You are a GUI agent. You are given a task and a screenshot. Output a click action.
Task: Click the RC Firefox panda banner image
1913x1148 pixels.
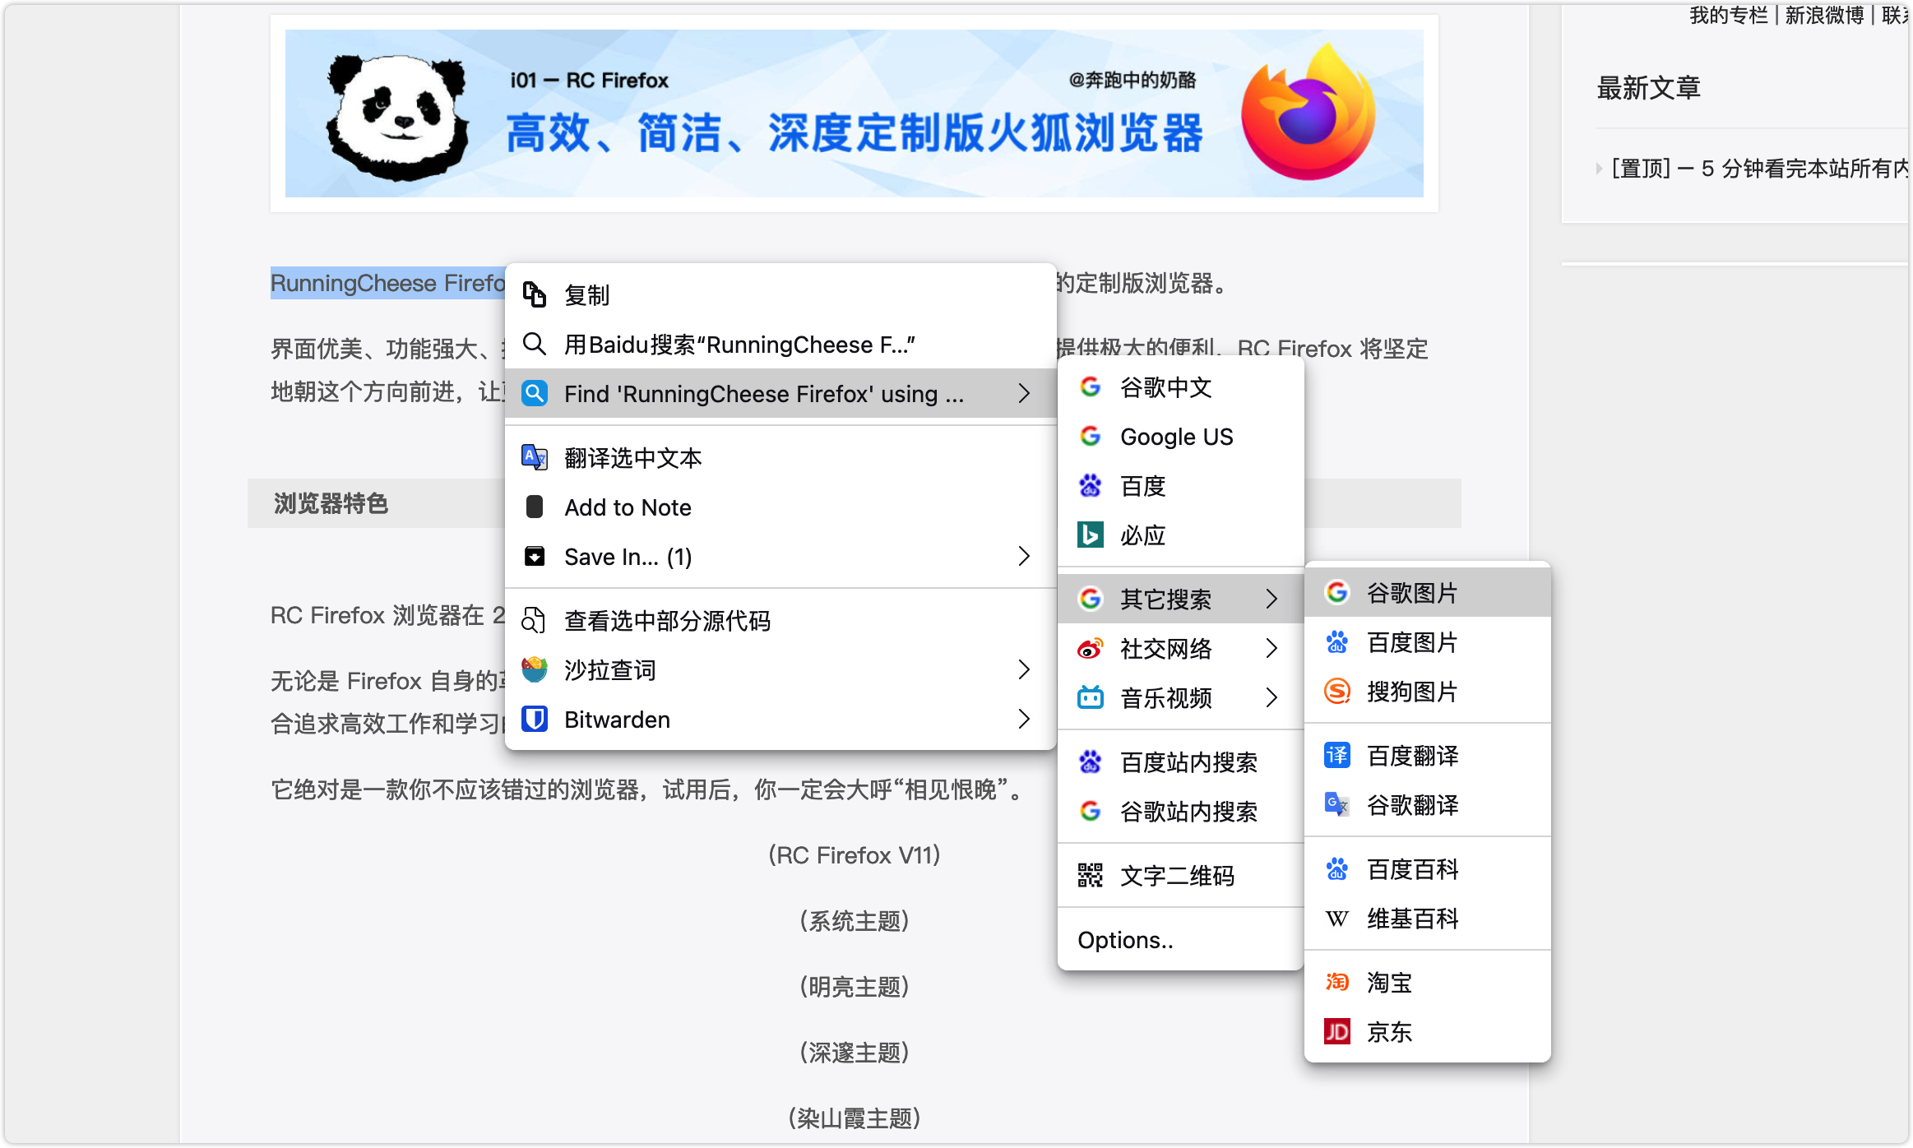pos(854,113)
